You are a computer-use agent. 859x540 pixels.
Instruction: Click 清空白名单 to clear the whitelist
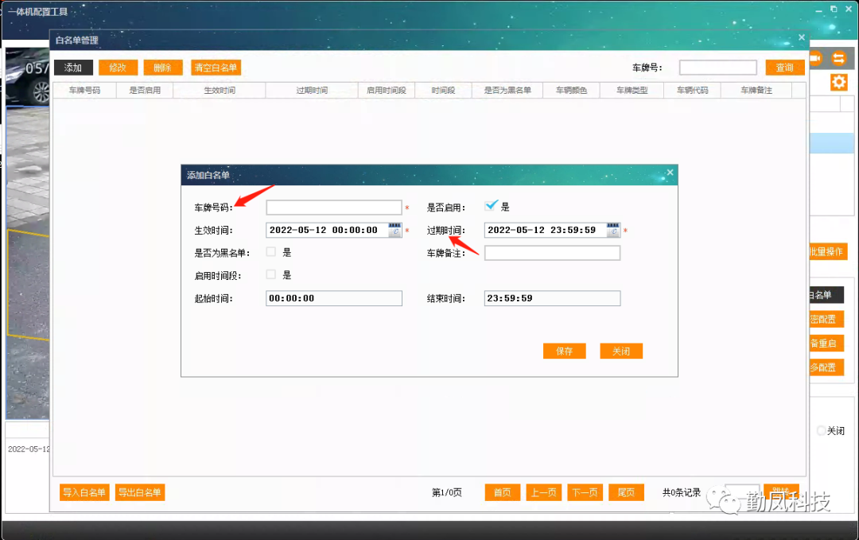click(216, 68)
